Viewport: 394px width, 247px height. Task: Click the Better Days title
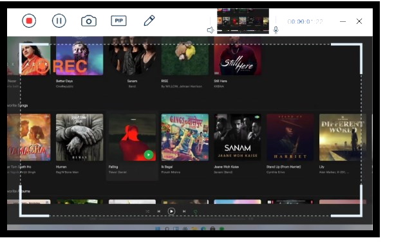(x=64, y=81)
